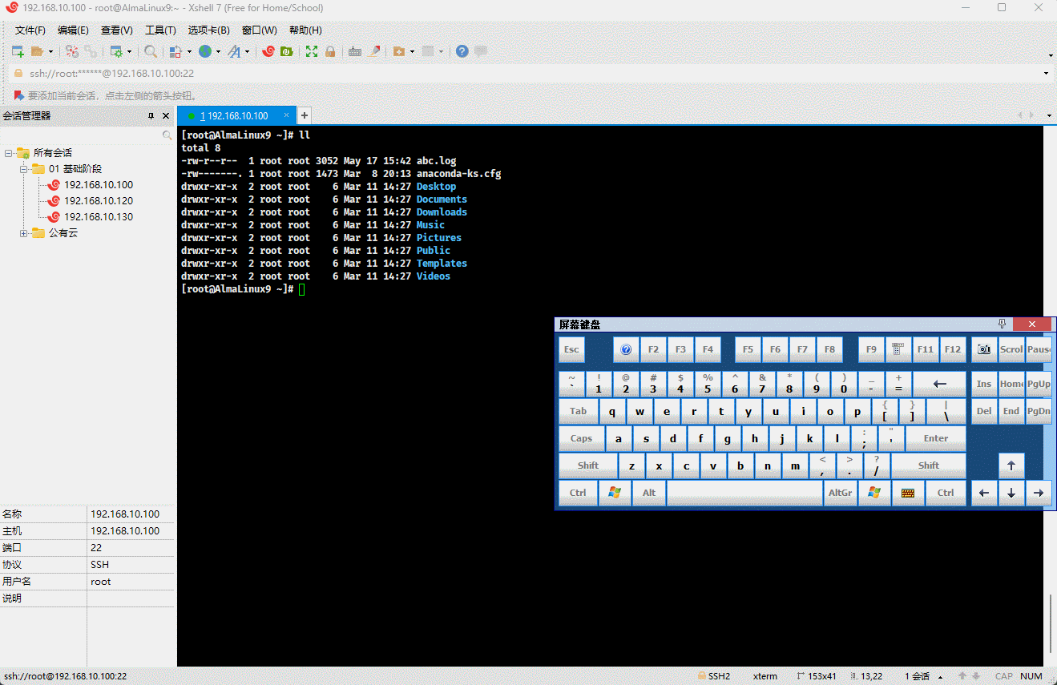The image size is (1057, 685).
Task: Click the magnifier Find icon in toolbar
Action: [x=151, y=51]
